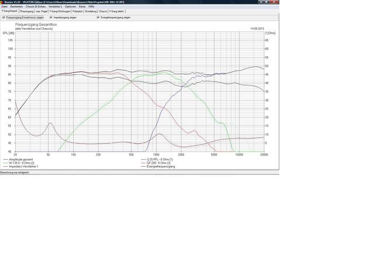
Task: Open the Chassis & Einbau menu
Action: point(36,6)
